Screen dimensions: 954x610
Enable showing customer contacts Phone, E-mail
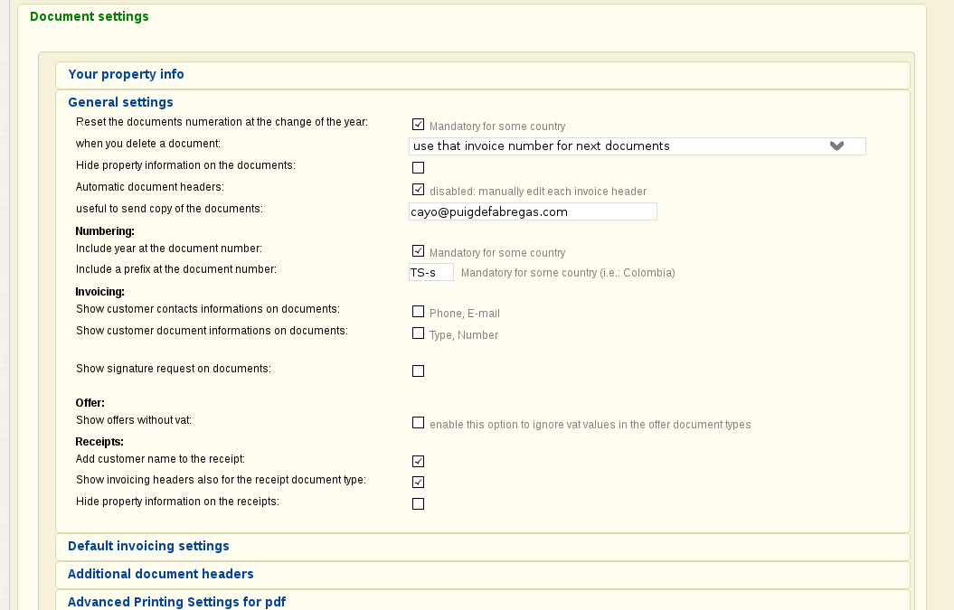pyautogui.click(x=418, y=312)
